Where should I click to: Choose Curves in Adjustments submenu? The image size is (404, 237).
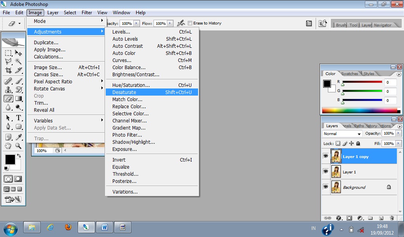coord(152,60)
